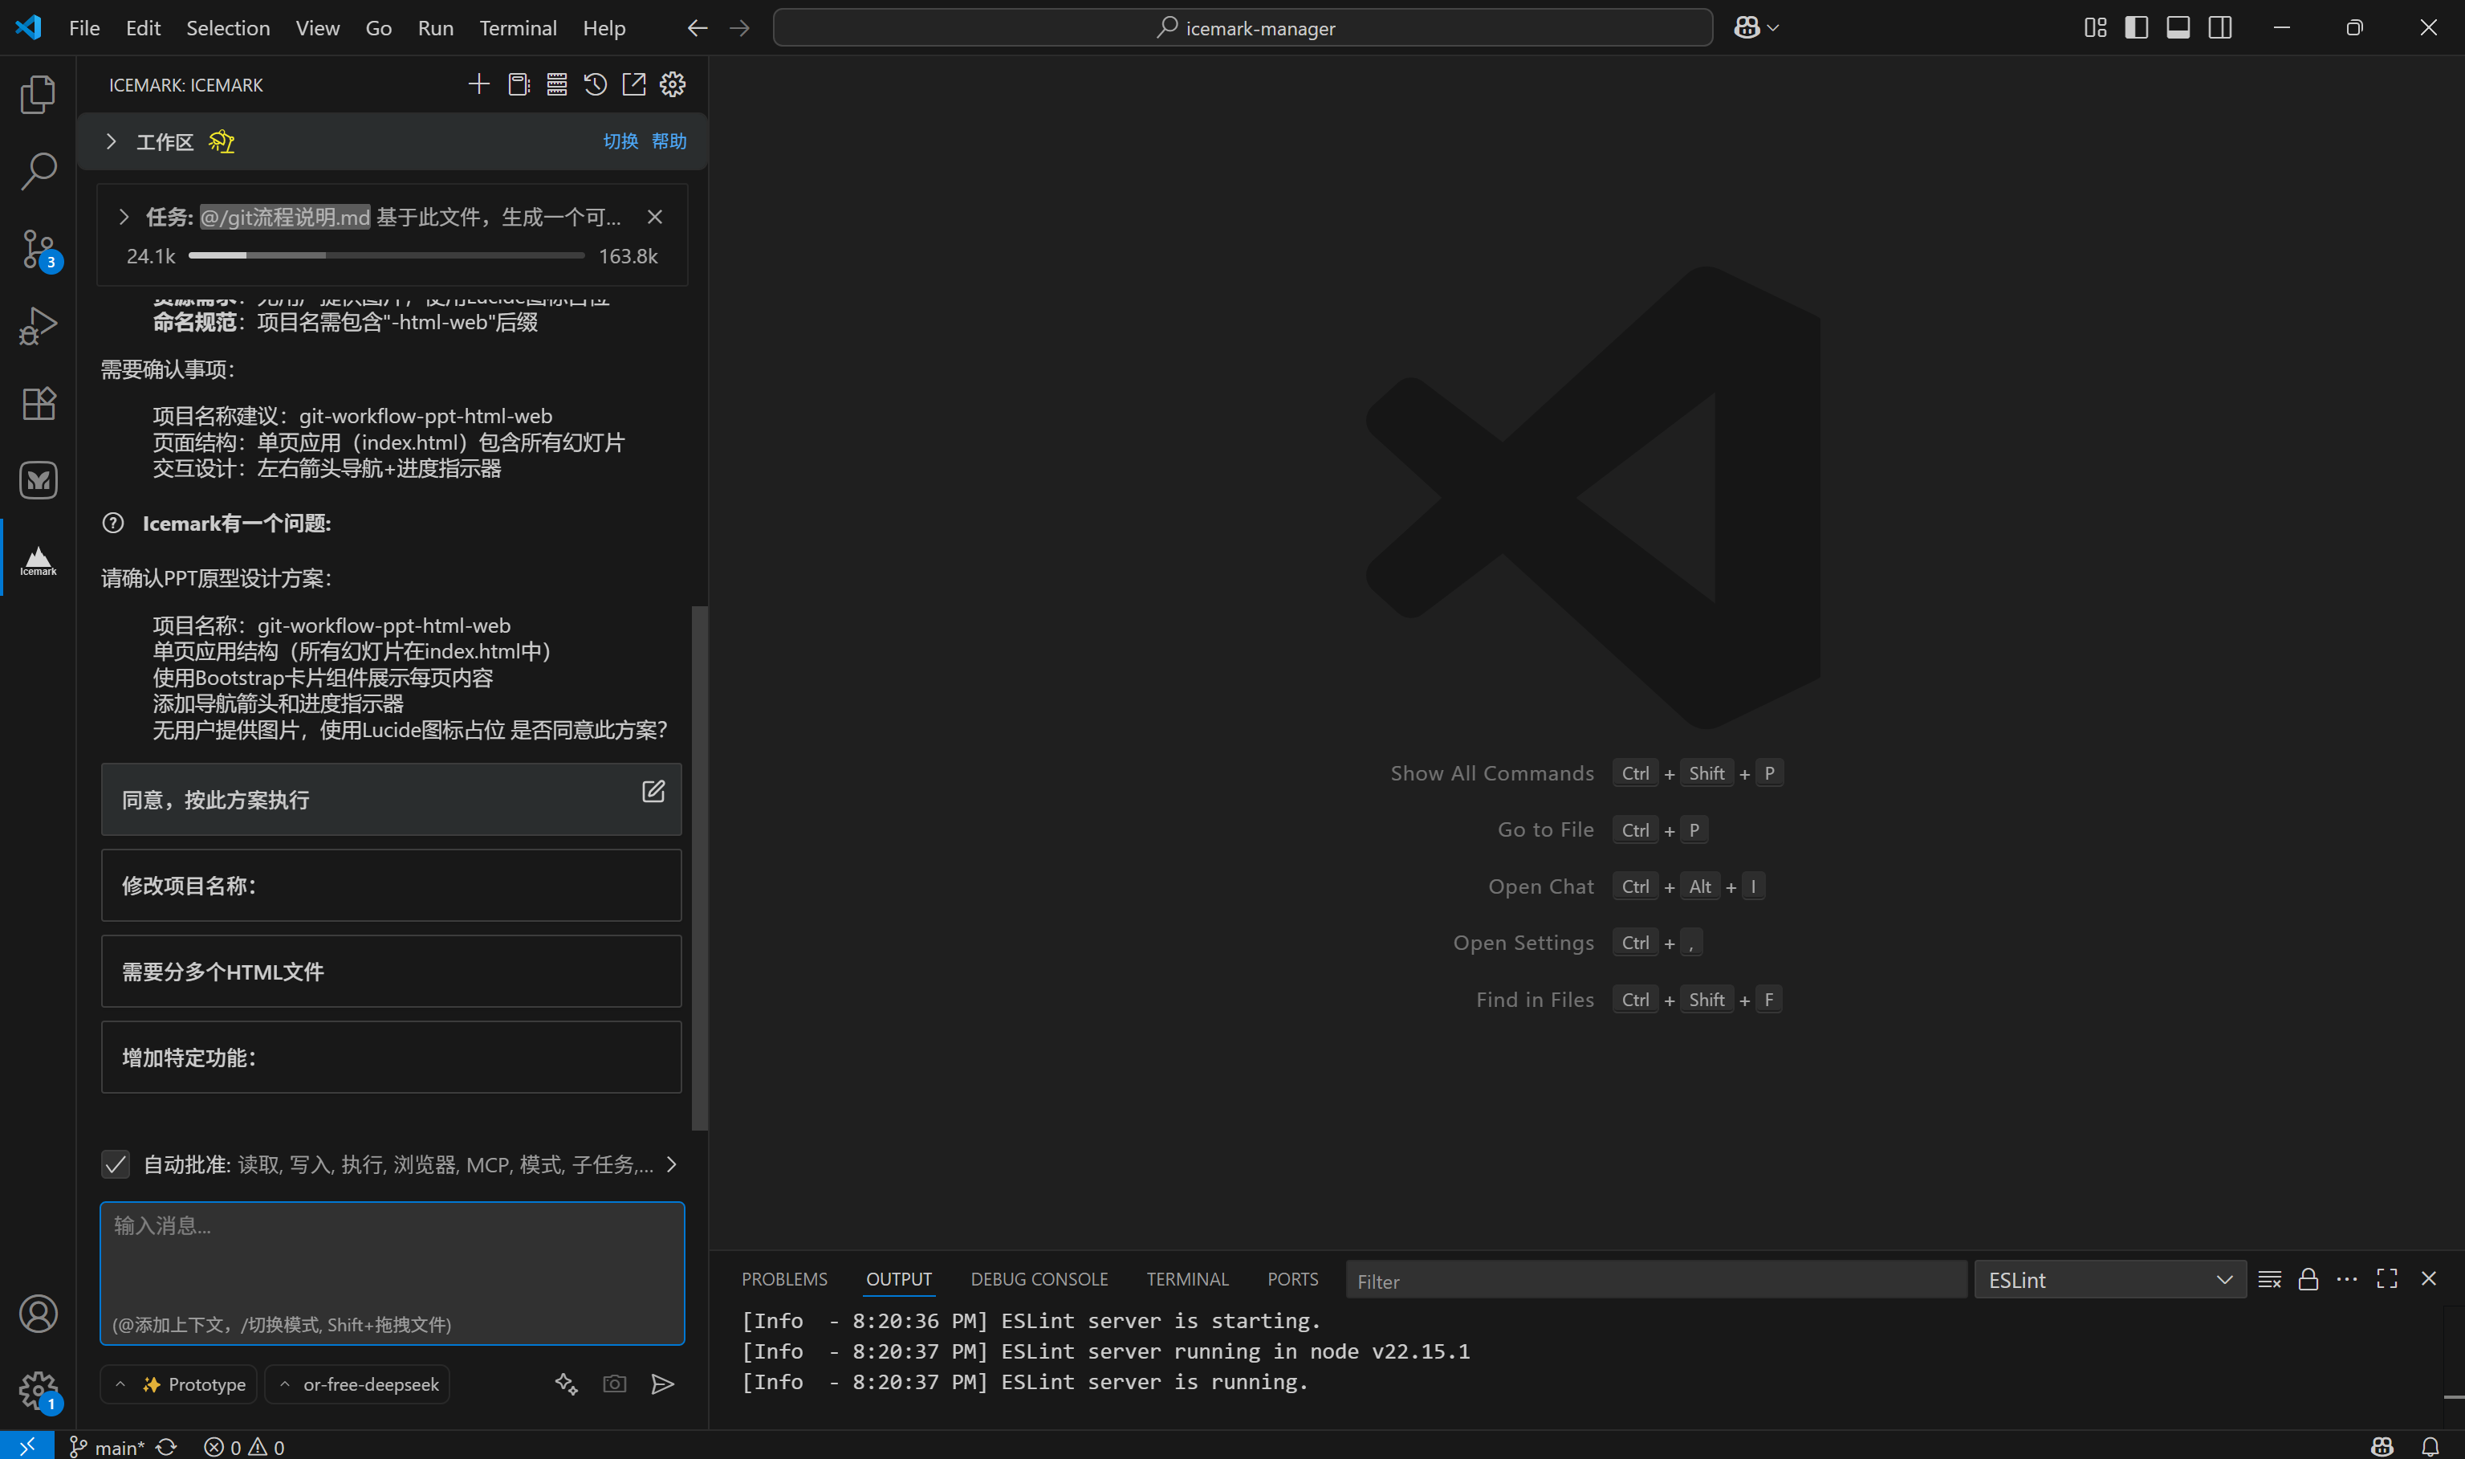Viewport: 2465px width, 1459px height.
Task: Open the Explorer view in activity bar
Action: (x=39, y=95)
